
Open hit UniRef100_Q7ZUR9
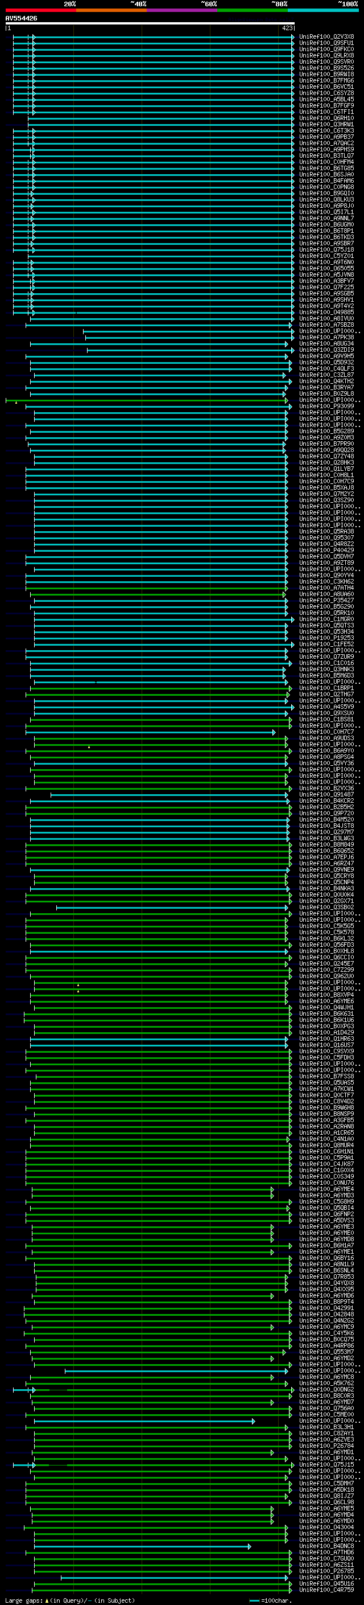pyautogui.click(x=326, y=656)
